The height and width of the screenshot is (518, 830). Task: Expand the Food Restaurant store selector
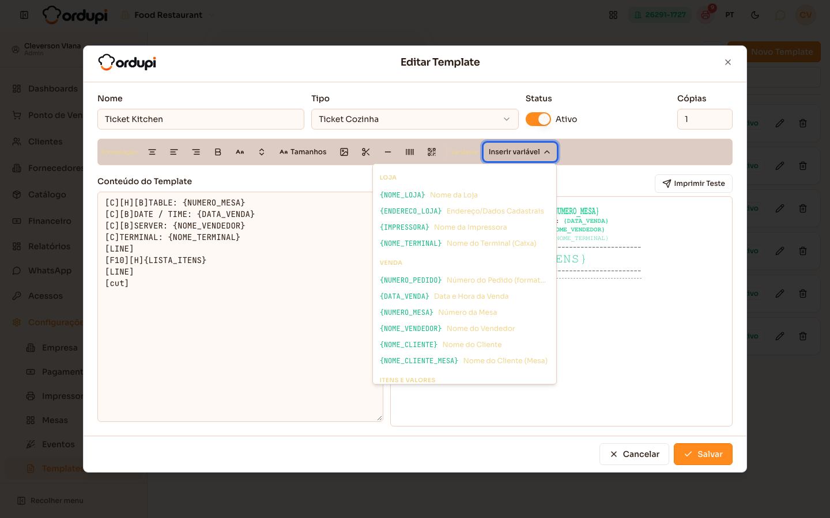pos(168,15)
